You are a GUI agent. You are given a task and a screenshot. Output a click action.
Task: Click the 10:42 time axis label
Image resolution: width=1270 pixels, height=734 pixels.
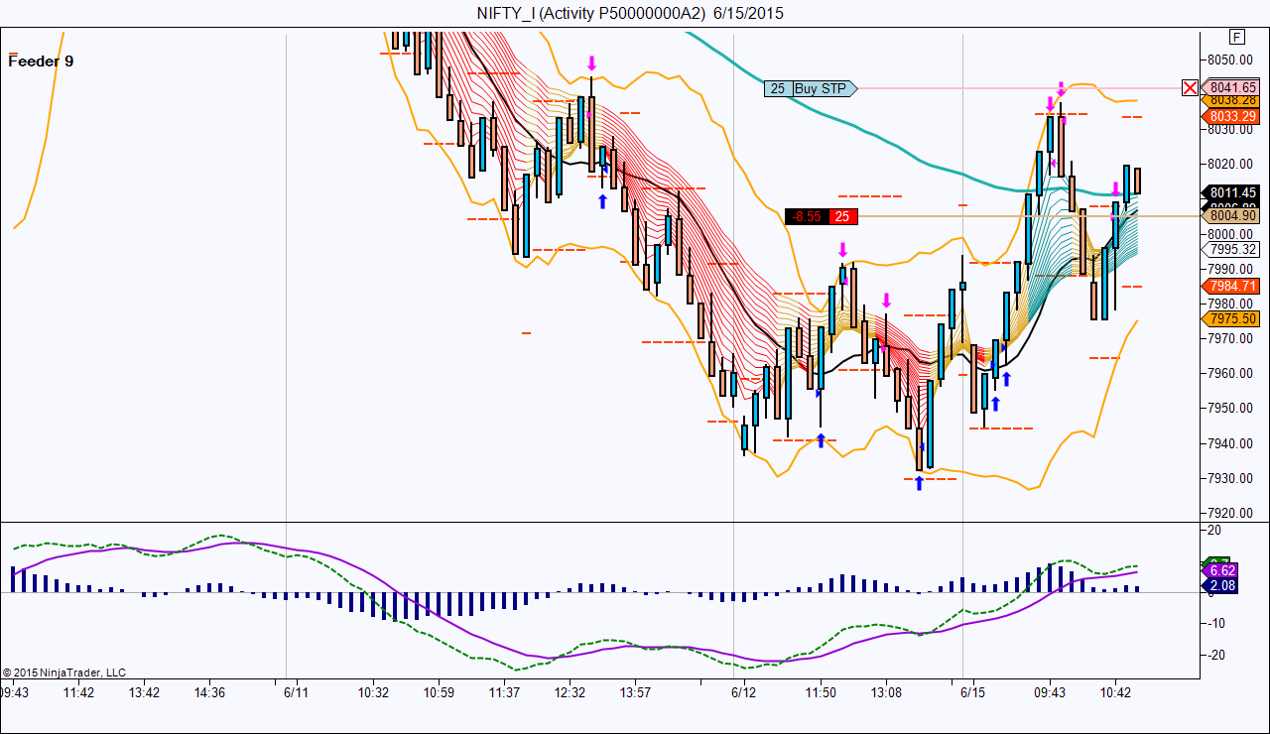click(x=1115, y=691)
